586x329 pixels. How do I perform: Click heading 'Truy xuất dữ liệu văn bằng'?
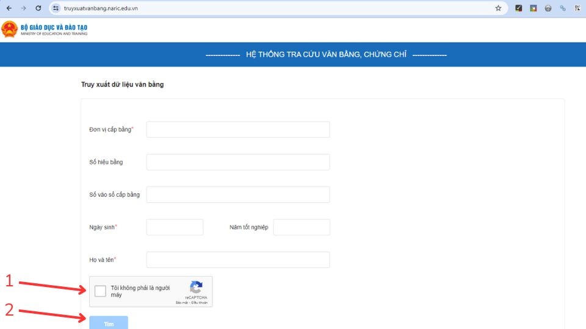123,85
